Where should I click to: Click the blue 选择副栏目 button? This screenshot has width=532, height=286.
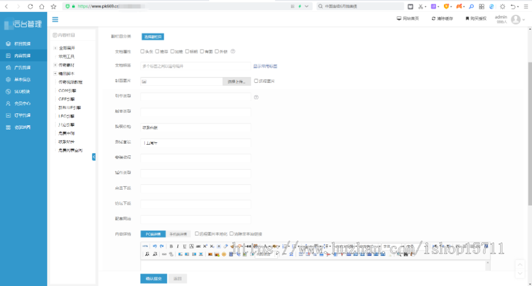point(153,37)
